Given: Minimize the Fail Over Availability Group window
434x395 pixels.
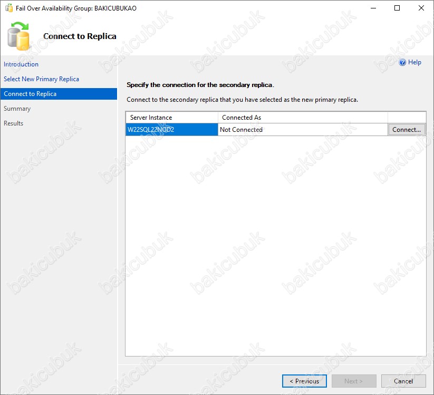Looking at the screenshot, I should point(373,8).
